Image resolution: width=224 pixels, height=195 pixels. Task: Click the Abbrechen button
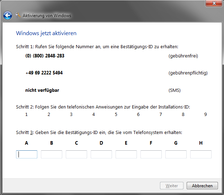pos(202,185)
